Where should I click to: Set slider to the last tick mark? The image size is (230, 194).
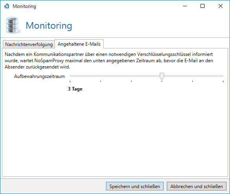pos(223,76)
